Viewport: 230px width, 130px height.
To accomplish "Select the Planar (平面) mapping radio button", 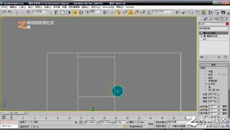I will 206,72.
